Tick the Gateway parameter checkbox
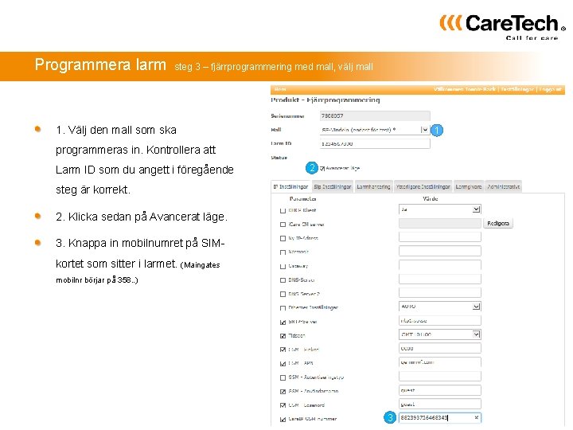 [283, 266]
